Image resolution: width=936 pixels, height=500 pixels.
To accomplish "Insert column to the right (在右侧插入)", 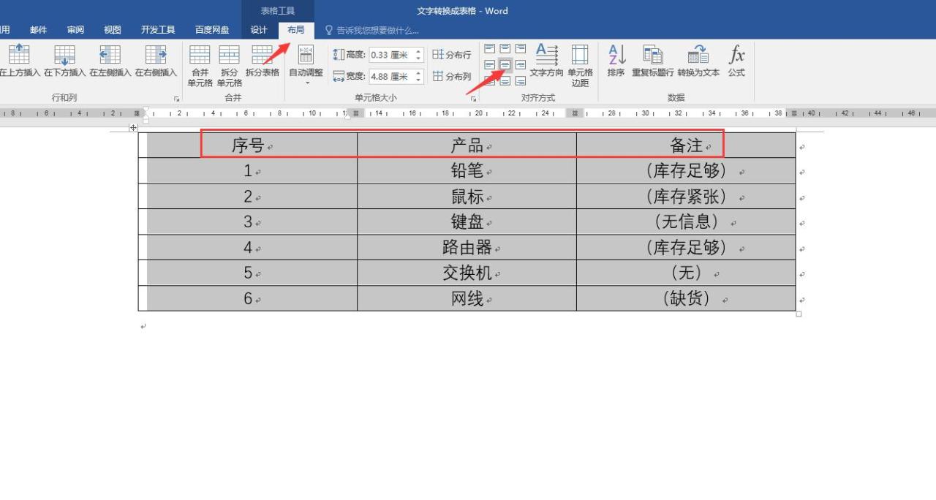I will [x=156, y=61].
